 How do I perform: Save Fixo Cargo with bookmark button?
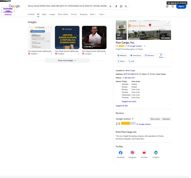point(161,56)
